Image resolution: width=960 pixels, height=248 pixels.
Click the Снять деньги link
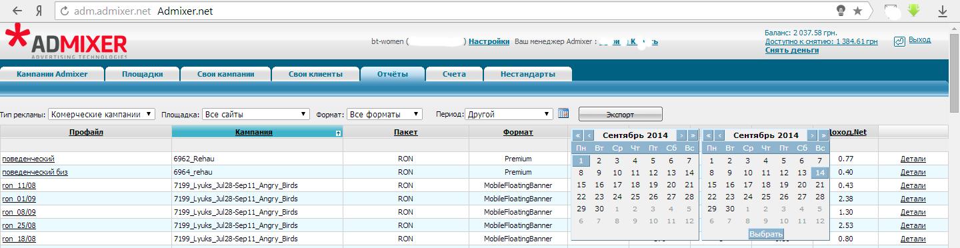tap(792, 50)
